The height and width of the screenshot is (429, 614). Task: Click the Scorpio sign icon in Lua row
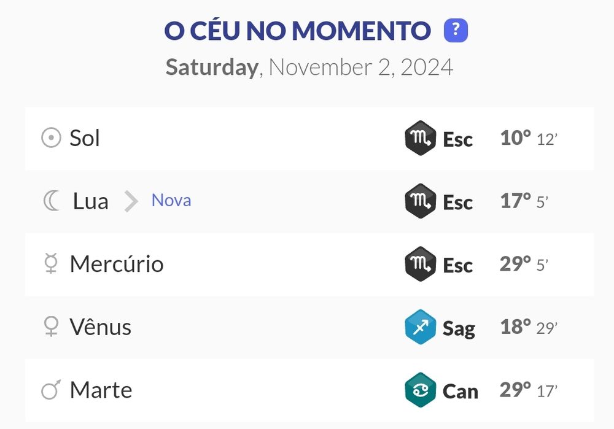(421, 201)
